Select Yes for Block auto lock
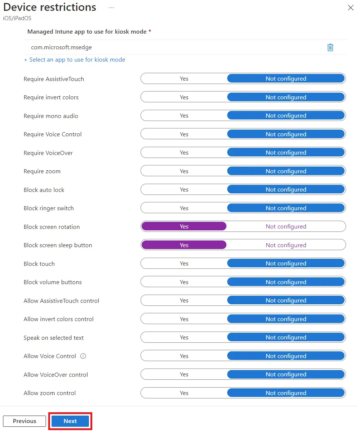The image size is (358, 435). pos(184,190)
